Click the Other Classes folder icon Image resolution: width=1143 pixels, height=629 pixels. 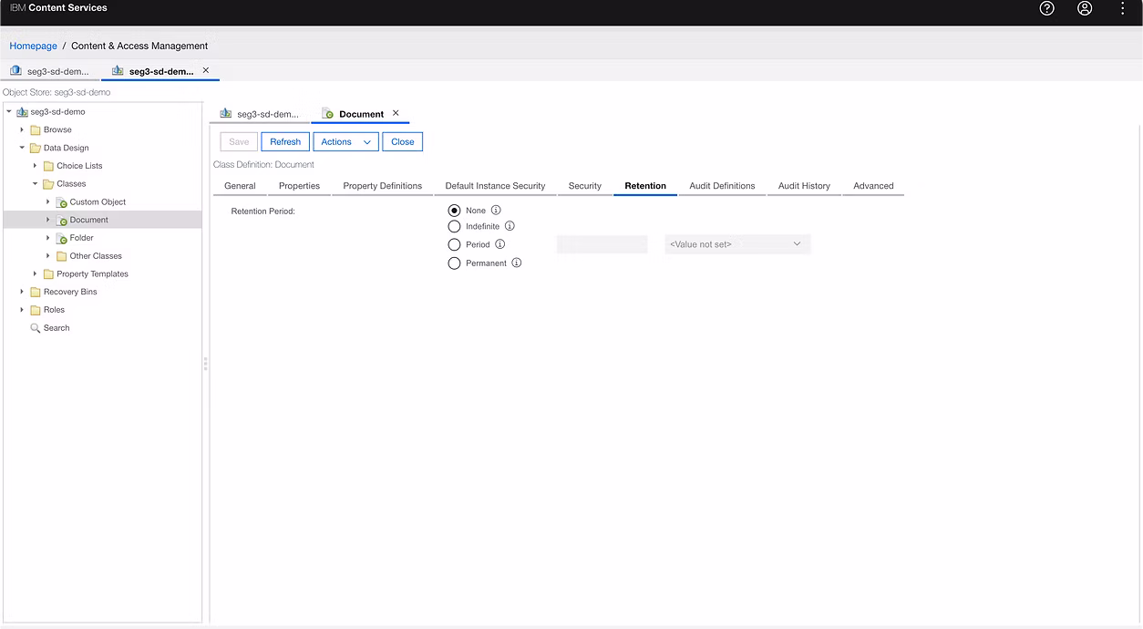(x=62, y=256)
